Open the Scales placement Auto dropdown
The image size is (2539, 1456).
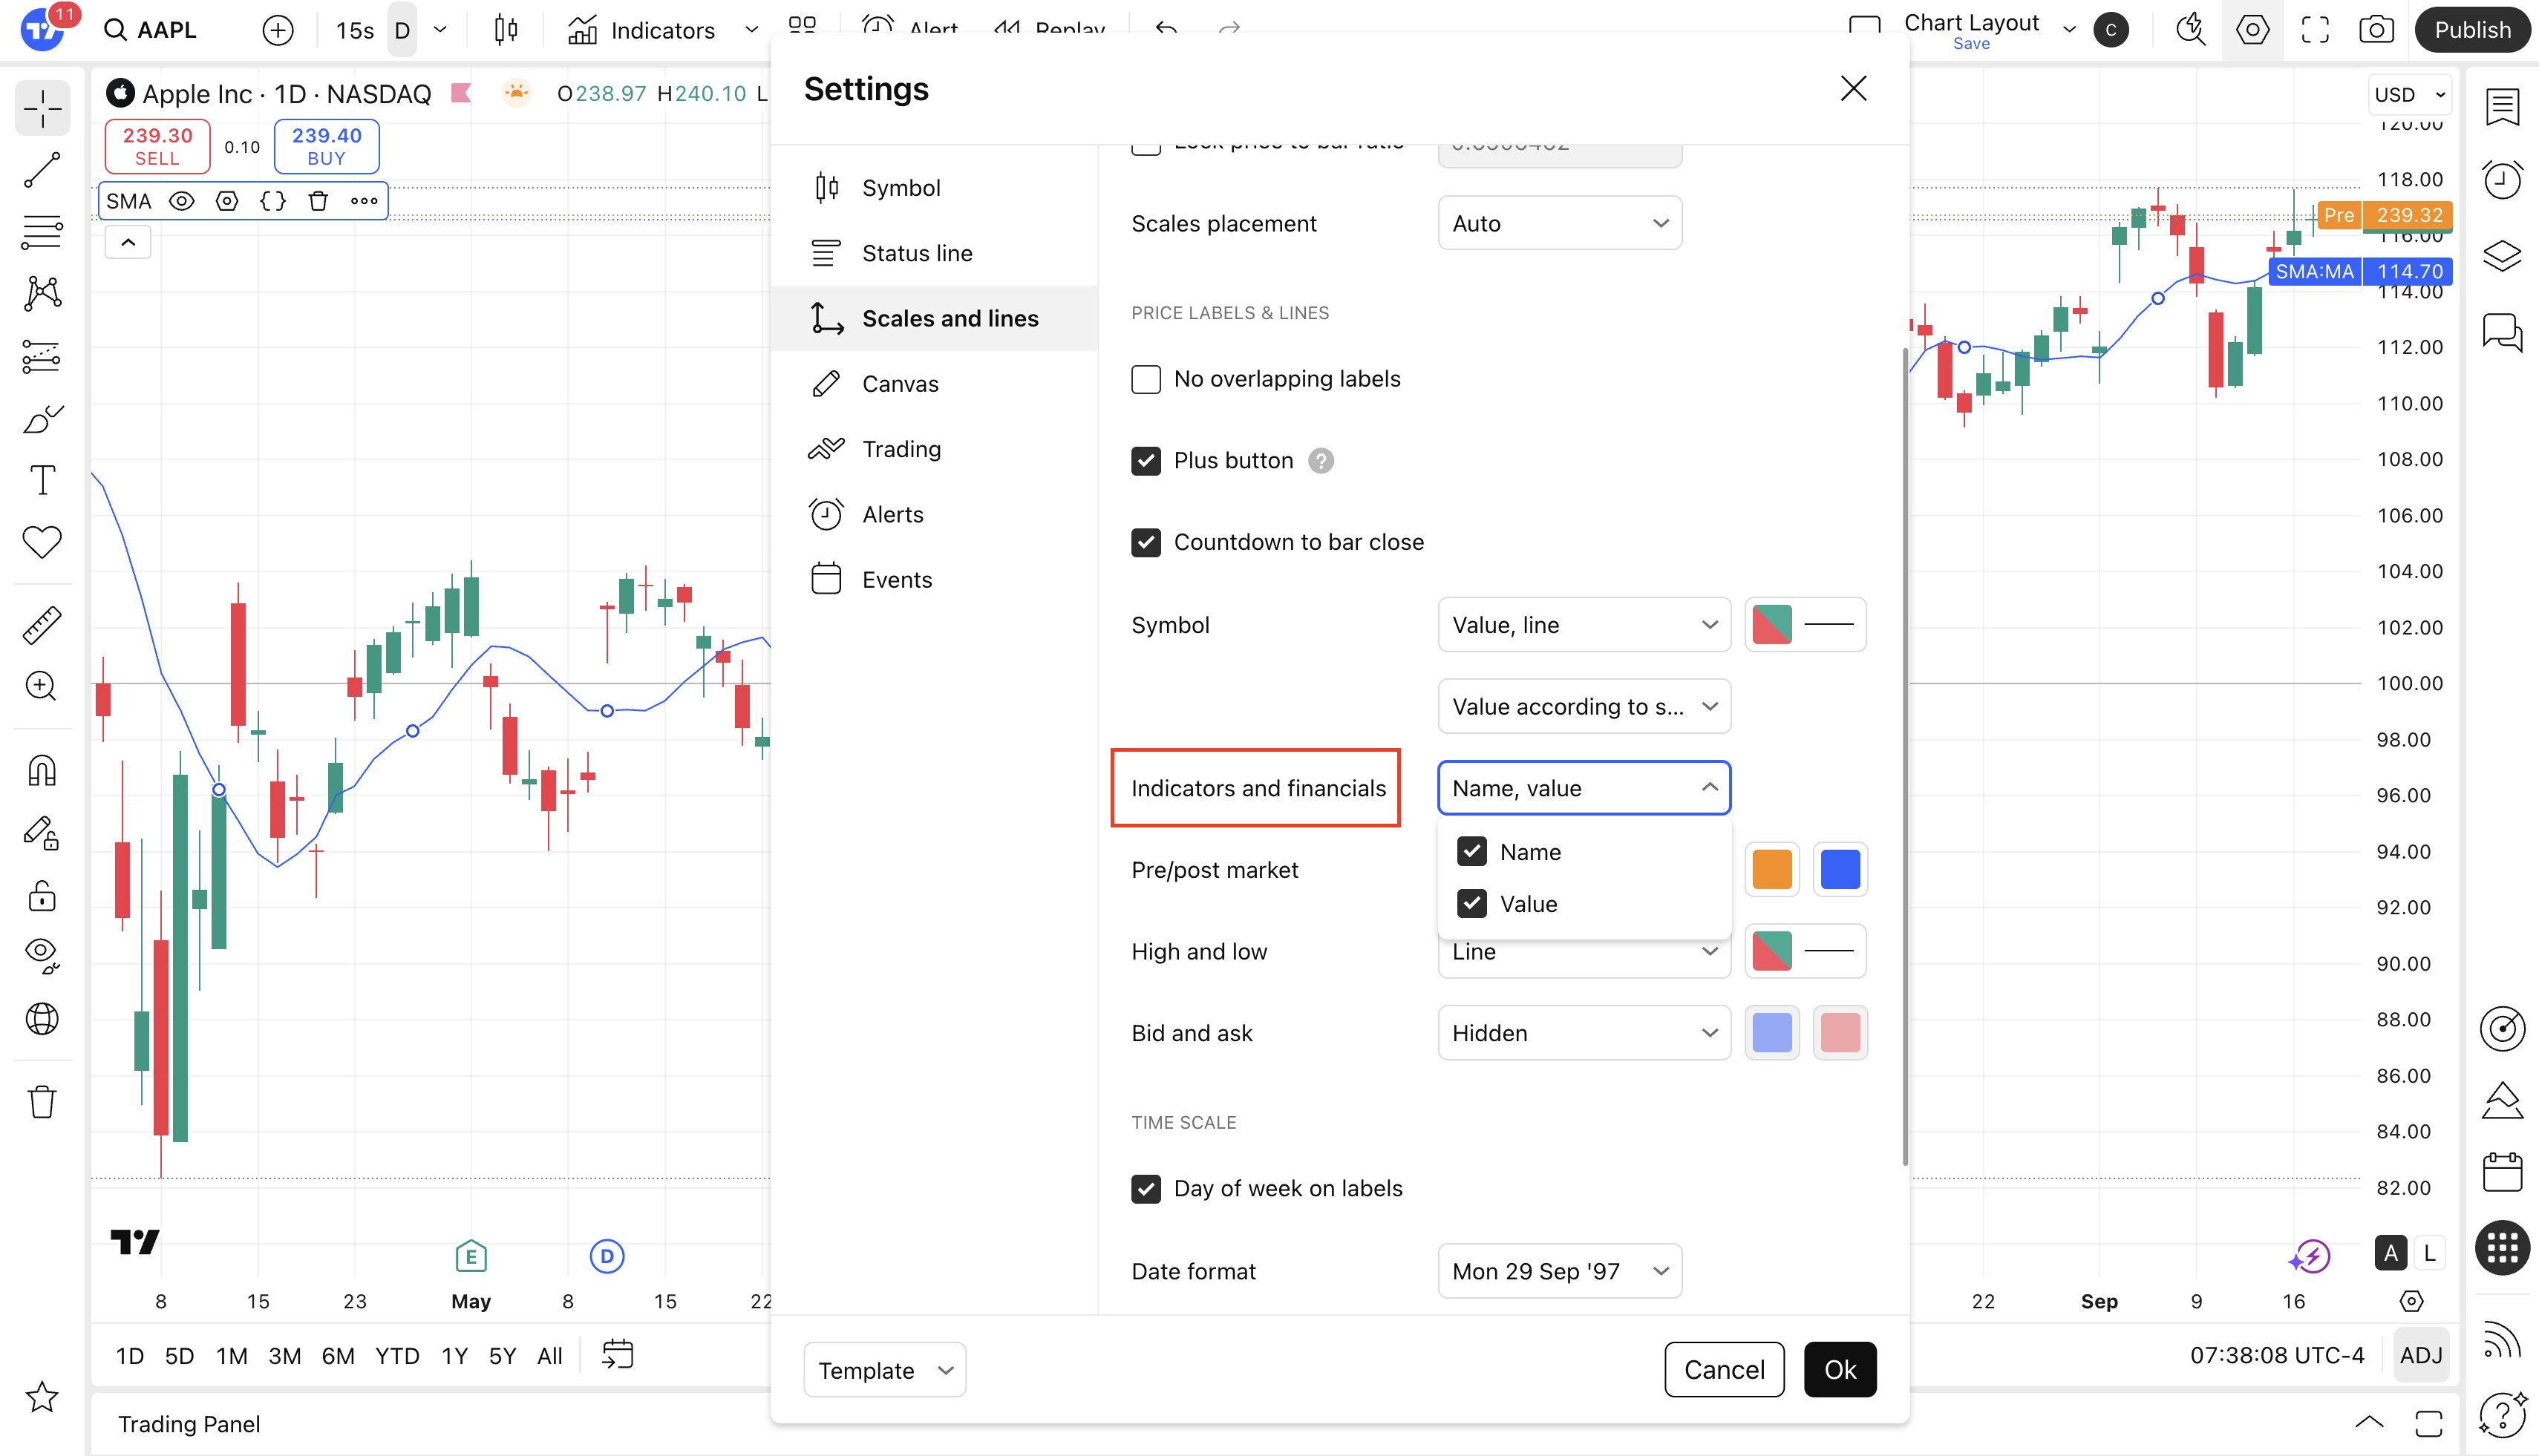coord(1558,223)
